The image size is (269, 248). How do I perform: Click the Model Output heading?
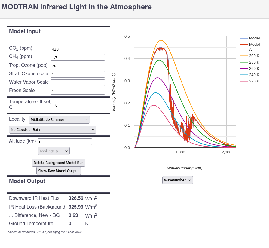click(27, 181)
